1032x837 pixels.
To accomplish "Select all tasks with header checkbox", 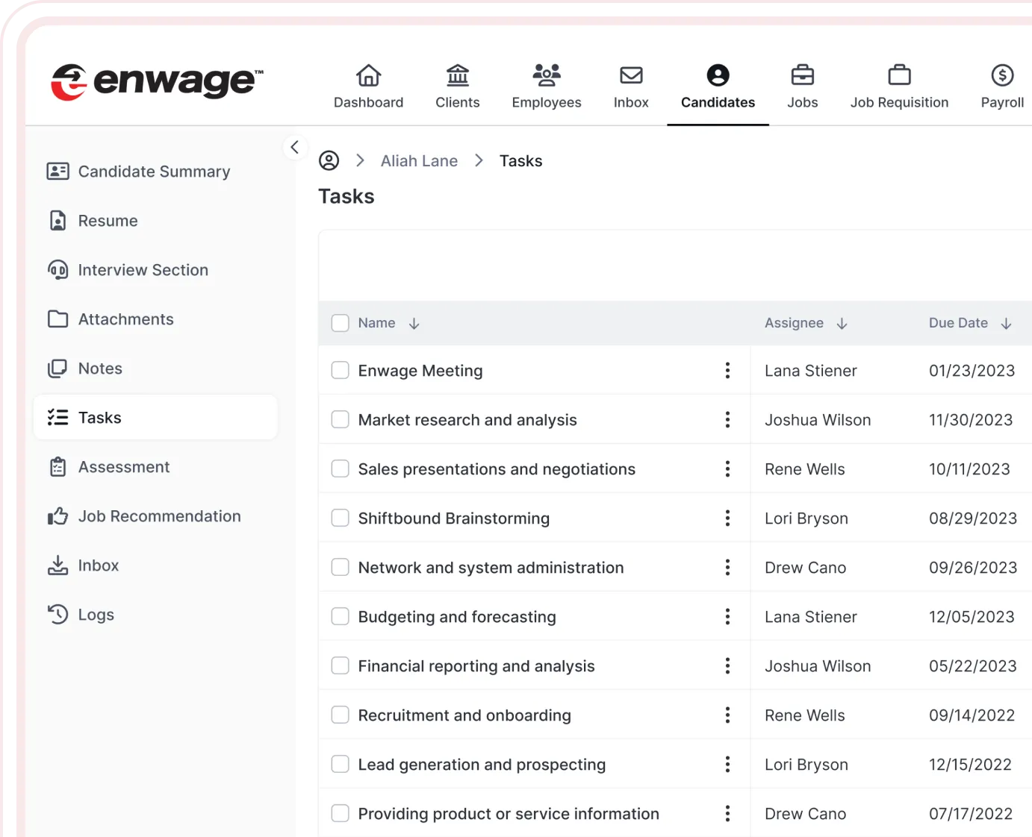I will coord(341,323).
